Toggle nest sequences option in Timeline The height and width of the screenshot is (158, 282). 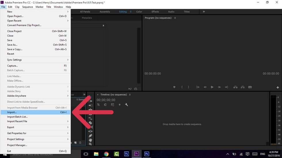(x=98, y=105)
